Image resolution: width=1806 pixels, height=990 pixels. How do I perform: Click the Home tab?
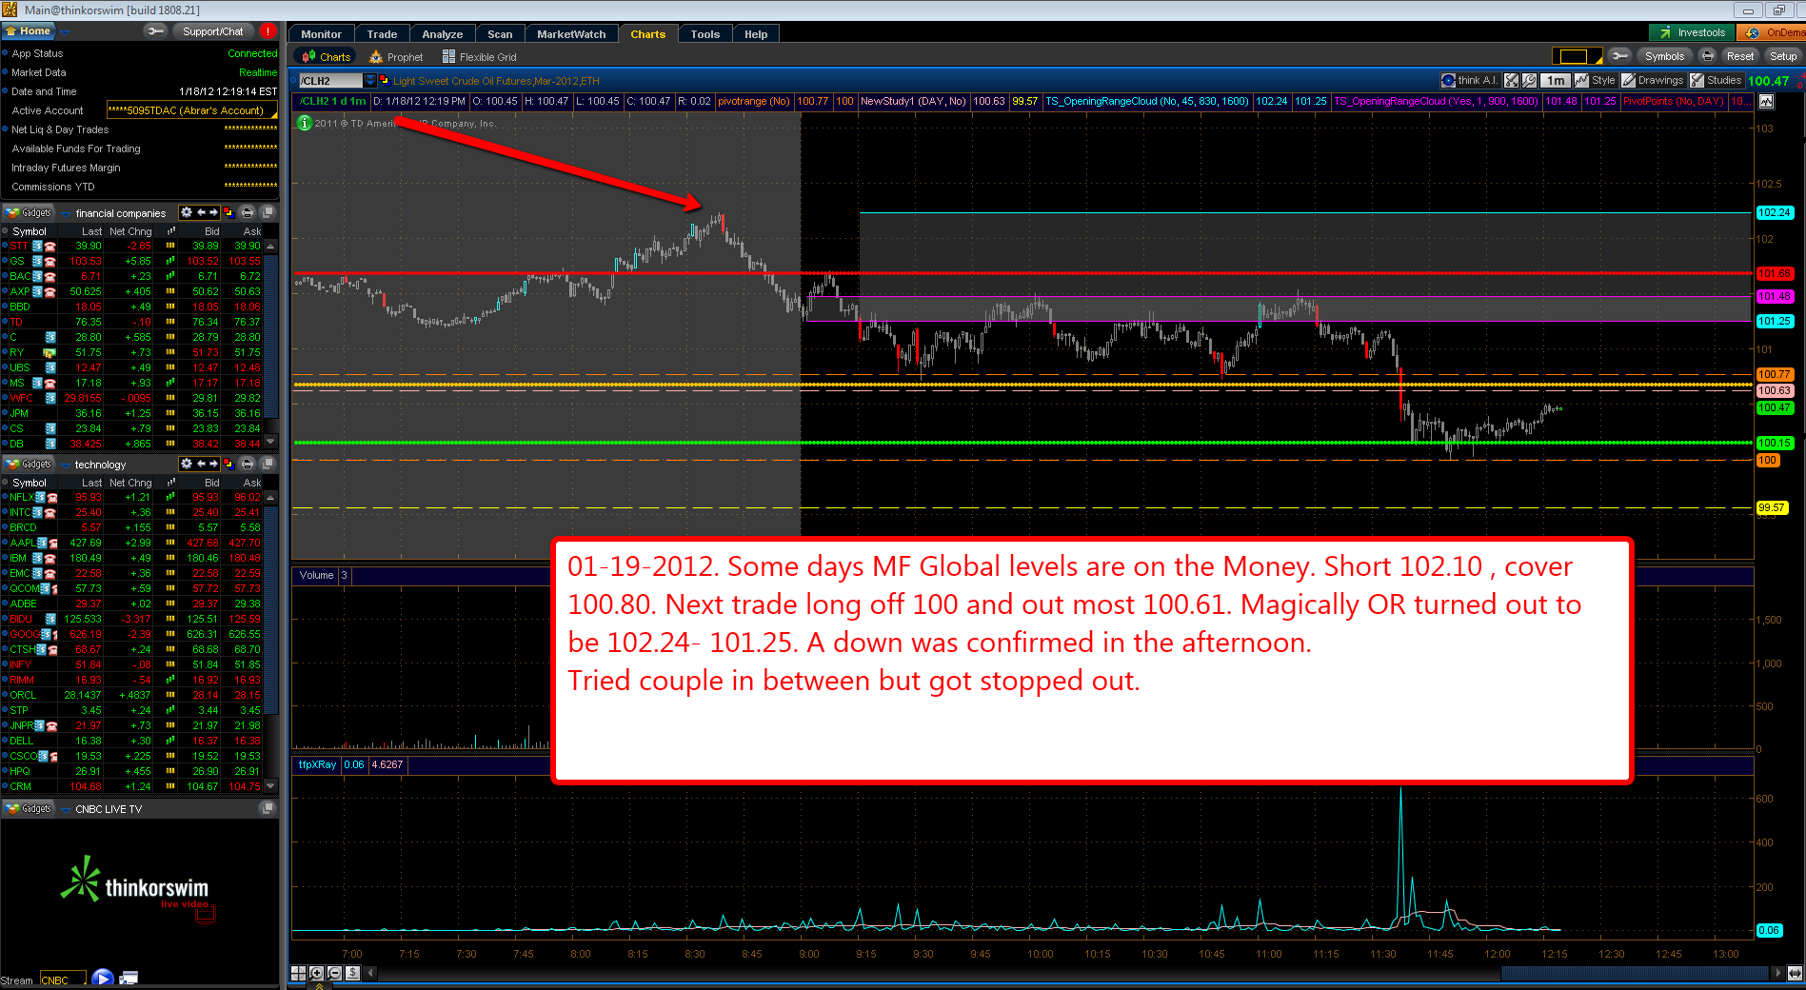29,31
